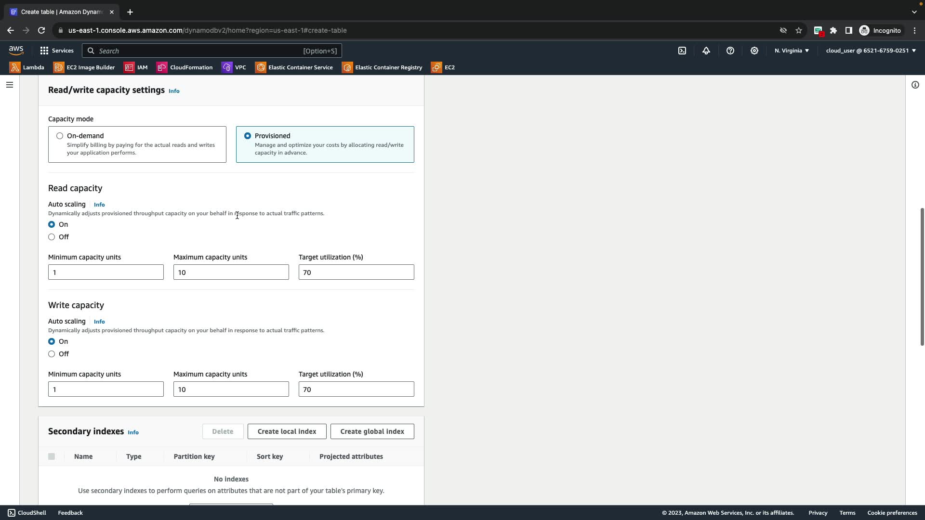Open the help question mark menu
This screenshot has width=925, height=520.
coord(730,51)
